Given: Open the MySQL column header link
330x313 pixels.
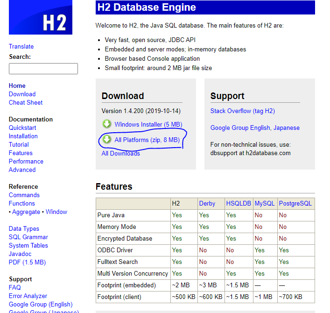Looking at the screenshot, I should [x=265, y=204].
